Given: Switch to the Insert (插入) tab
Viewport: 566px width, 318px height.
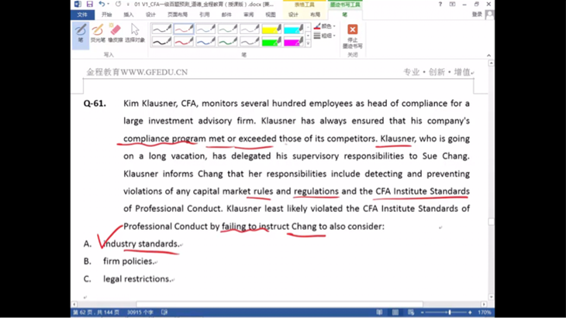Looking at the screenshot, I should pos(128,15).
